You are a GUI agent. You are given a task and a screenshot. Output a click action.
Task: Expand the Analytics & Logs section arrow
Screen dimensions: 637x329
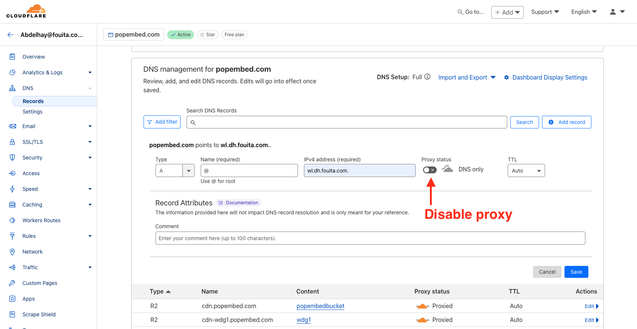(90, 72)
